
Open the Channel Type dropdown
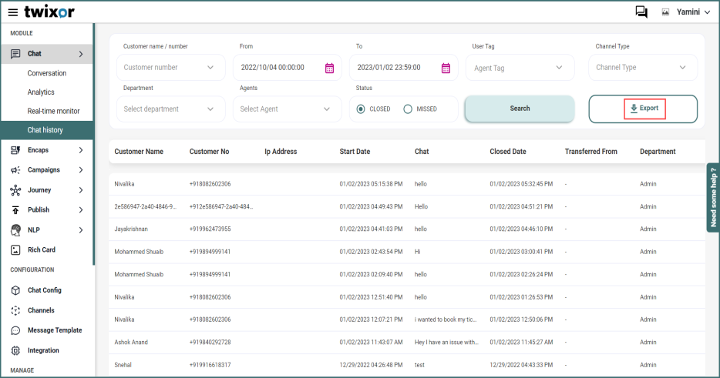click(682, 68)
